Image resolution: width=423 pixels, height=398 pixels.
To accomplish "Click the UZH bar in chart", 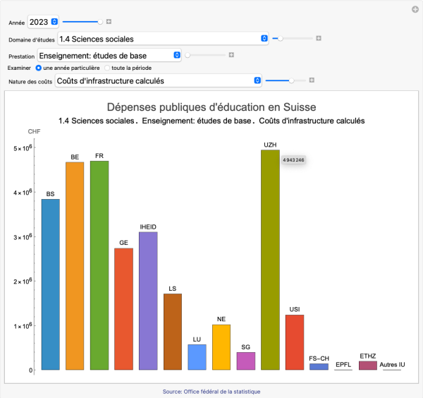I will 270,260.
